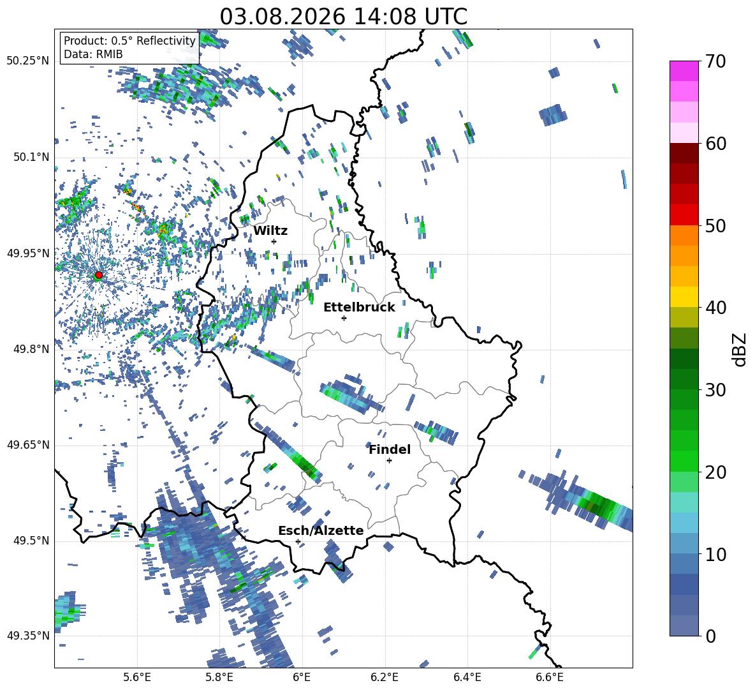
Task: Click the red radar site marker
Action: 98,275
